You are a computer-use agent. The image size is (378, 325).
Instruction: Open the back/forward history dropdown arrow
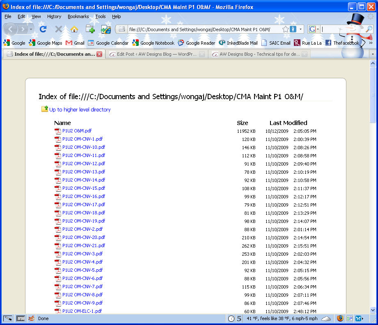(x=31, y=30)
